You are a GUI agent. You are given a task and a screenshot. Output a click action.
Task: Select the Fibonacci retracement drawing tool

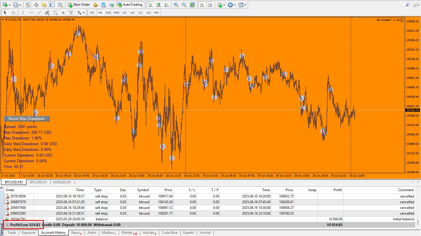(x=55, y=13)
